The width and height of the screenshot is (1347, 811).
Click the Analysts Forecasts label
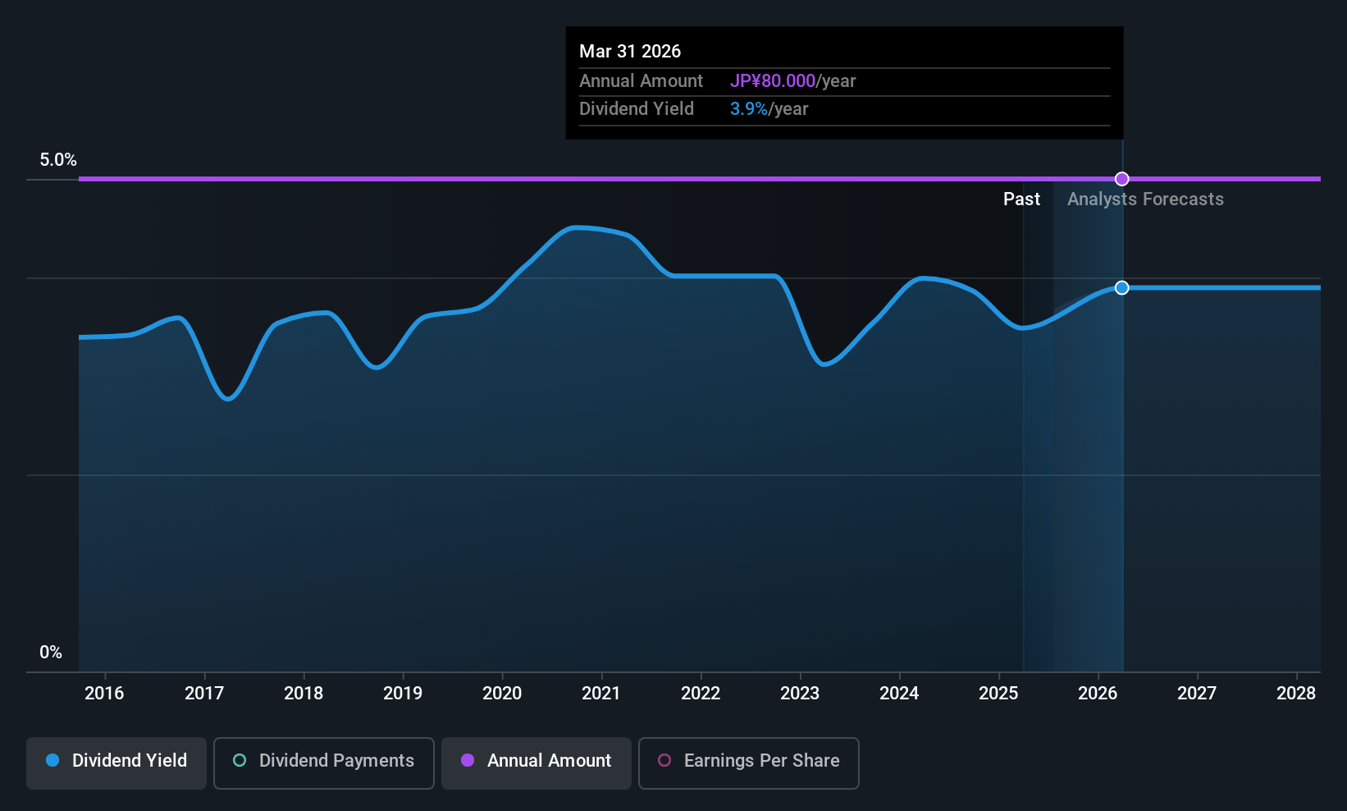pyautogui.click(x=1145, y=199)
